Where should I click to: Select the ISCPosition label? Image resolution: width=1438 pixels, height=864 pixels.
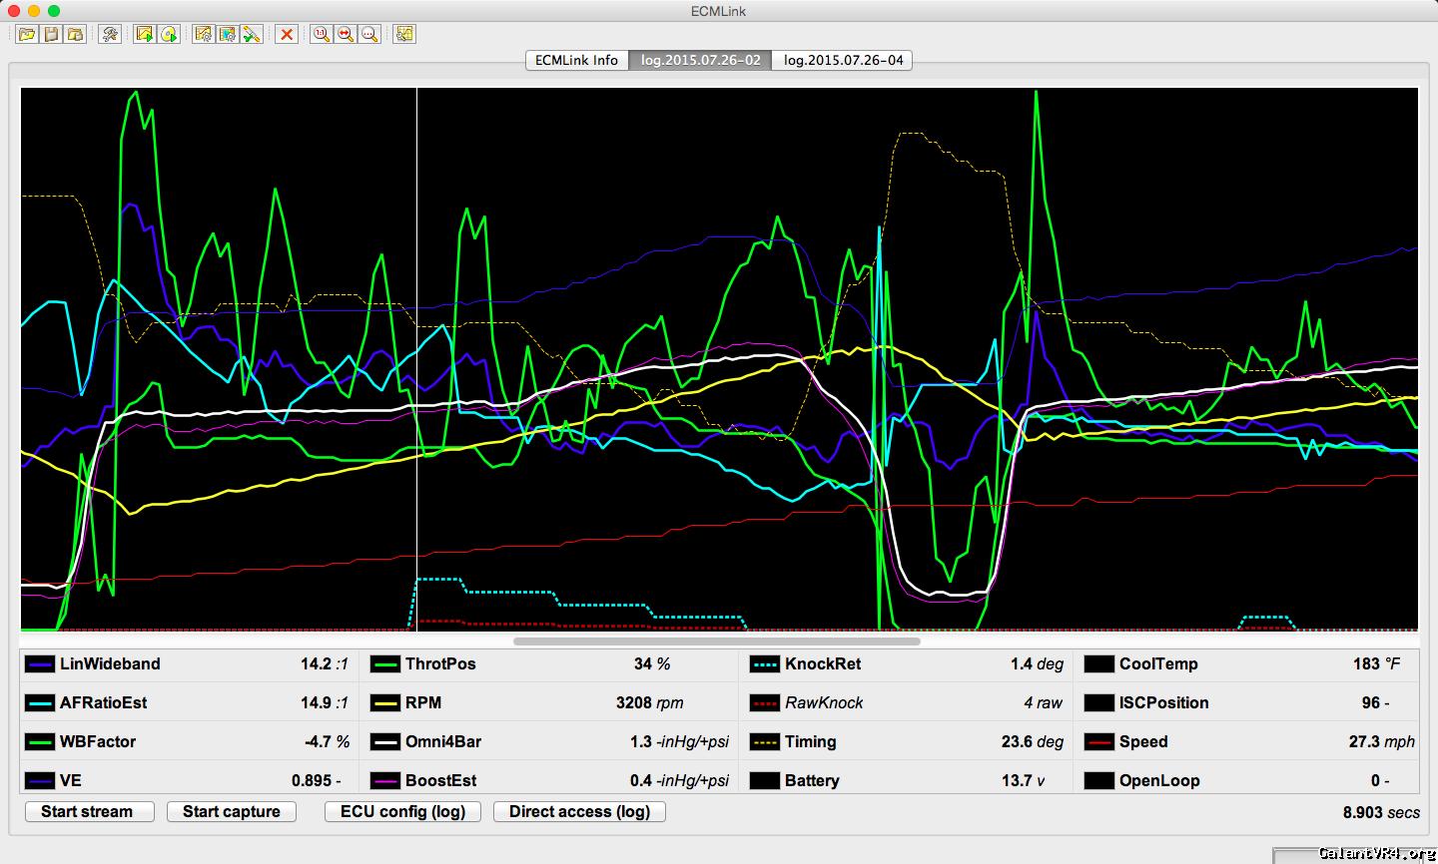[1163, 703]
